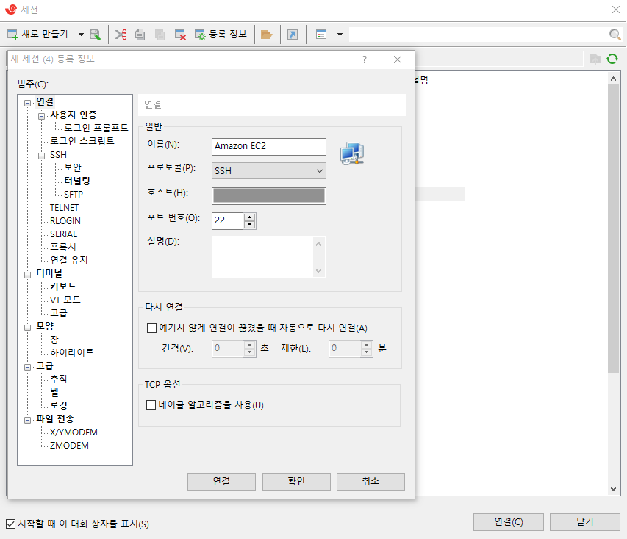
Task: Open the view mode dropdown arrow
Action: click(x=340, y=35)
